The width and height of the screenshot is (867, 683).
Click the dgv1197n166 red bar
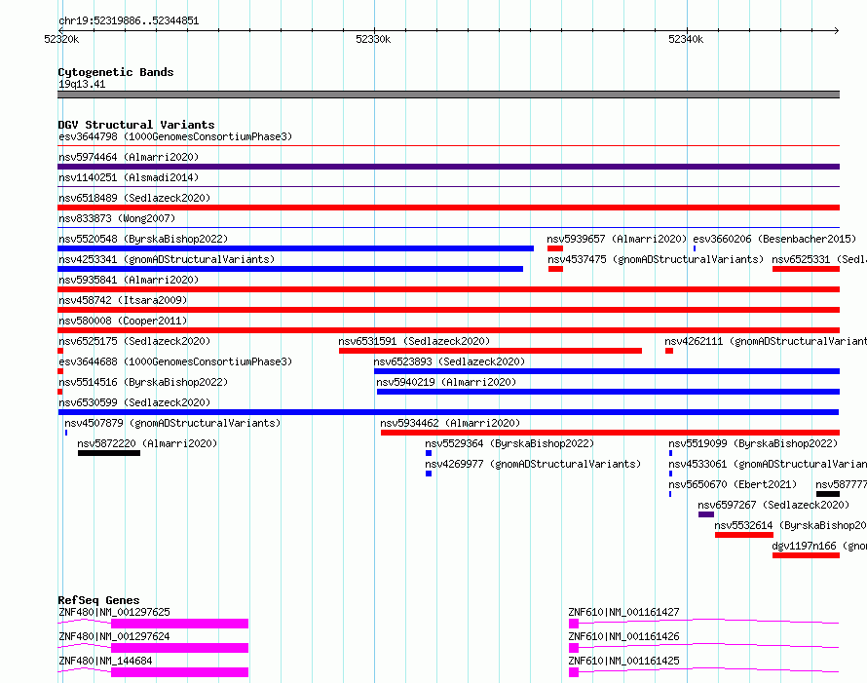click(807, 555)
